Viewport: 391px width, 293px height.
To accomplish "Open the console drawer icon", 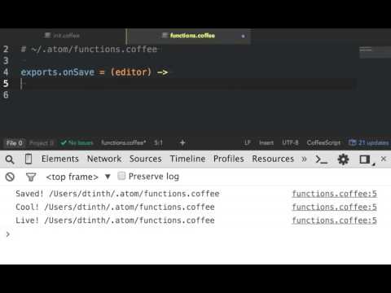I will [x=322, y=160].
